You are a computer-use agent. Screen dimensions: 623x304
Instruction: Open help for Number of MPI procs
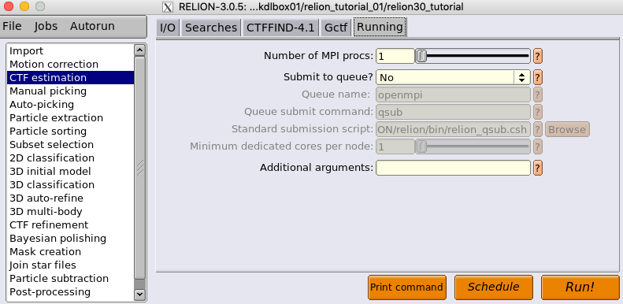[x=538, y=56]
